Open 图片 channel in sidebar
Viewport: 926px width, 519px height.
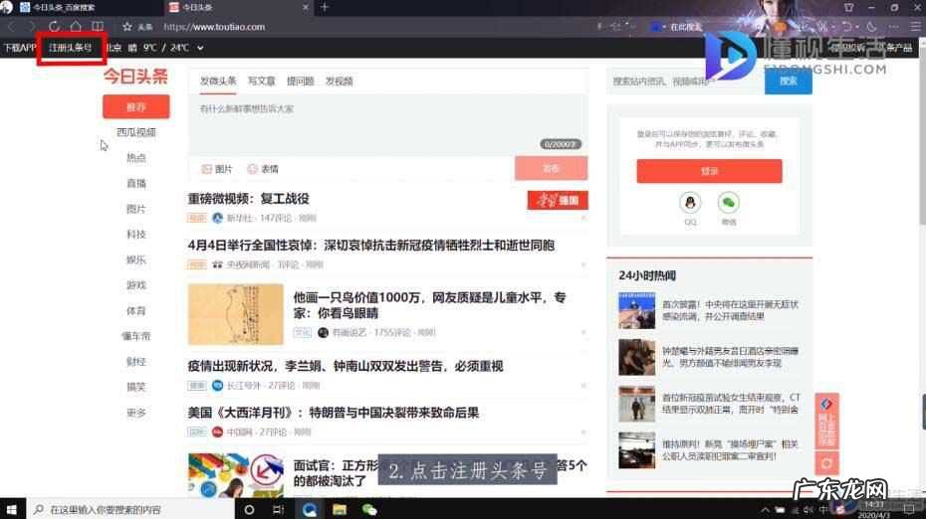[x=135, y=209]
